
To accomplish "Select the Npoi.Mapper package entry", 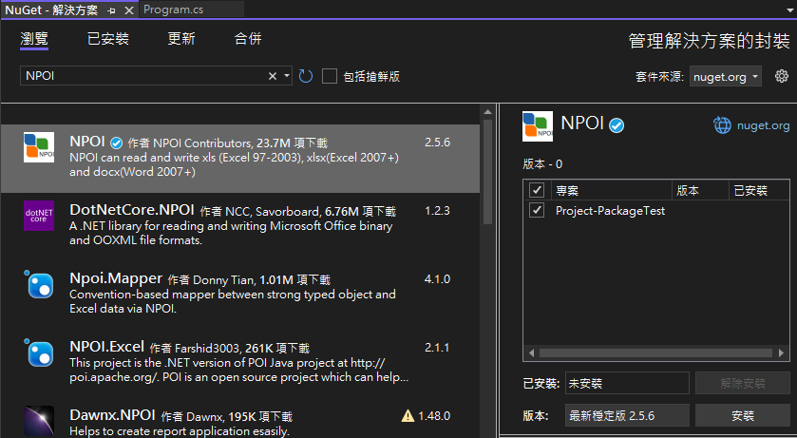I will pos(240,294).
